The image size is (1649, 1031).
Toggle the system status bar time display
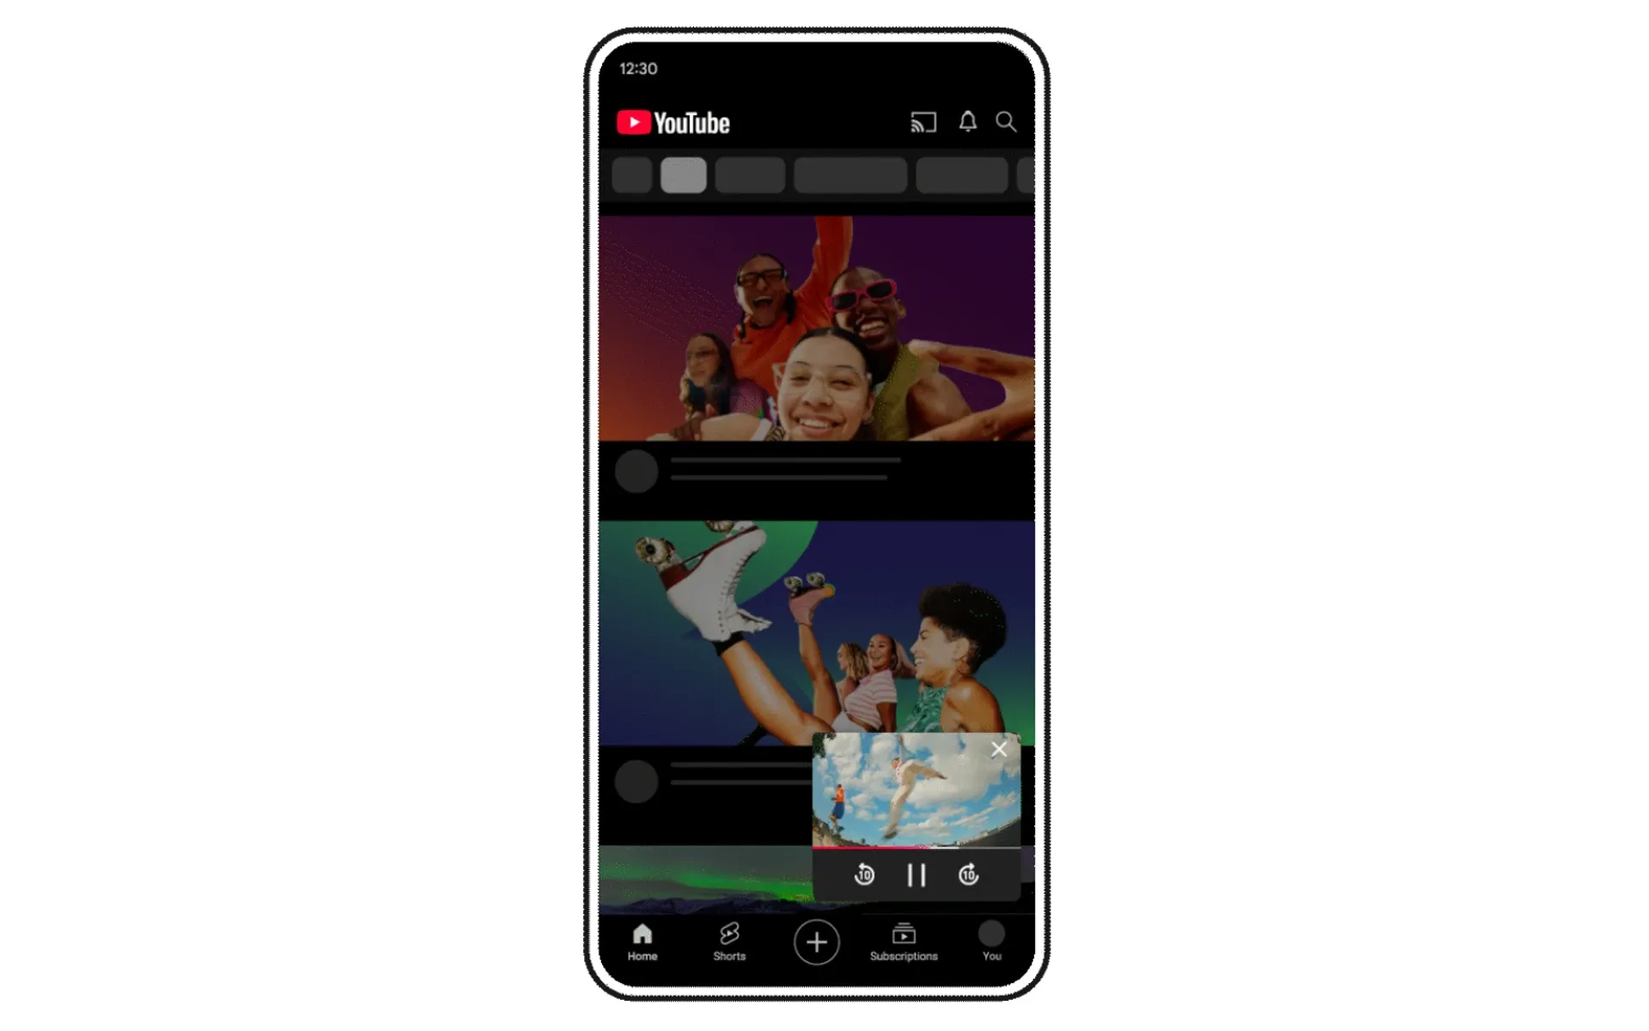[637, 68]
